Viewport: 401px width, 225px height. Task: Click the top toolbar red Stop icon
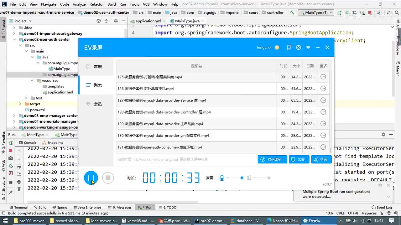tap(370, 12)
